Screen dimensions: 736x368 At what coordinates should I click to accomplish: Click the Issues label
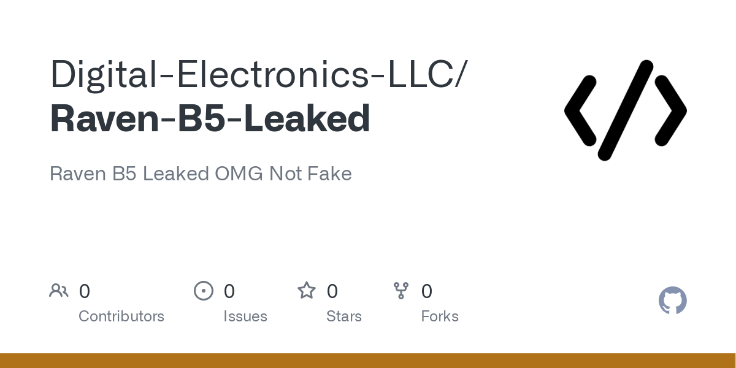pyautogui.click(x=245, y=316)
